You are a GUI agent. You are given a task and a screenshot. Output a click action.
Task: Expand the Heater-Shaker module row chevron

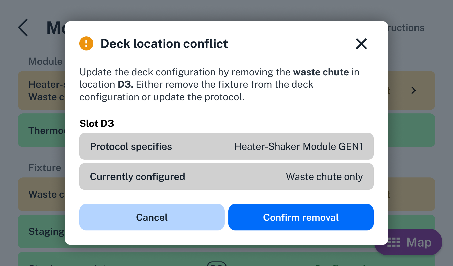[x=413, y=90]
